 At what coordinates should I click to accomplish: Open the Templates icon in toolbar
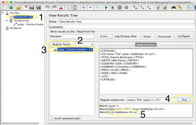tap(11, 7)
